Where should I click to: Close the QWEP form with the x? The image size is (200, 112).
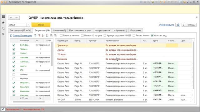click(197, 17)
